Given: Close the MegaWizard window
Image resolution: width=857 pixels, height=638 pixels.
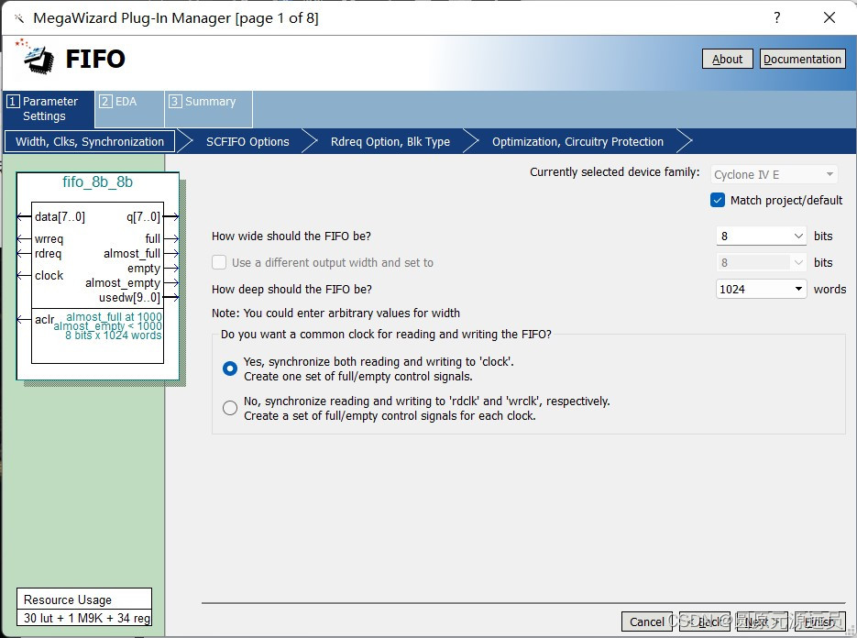Looking at the screenshot, I should [x=830, y=17].
